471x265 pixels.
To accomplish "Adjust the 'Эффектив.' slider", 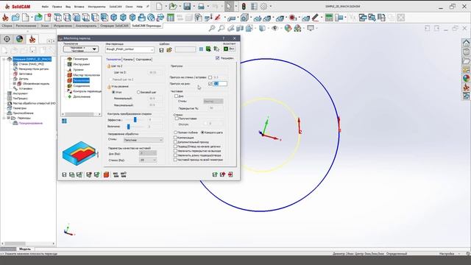I will click(135, 119).
